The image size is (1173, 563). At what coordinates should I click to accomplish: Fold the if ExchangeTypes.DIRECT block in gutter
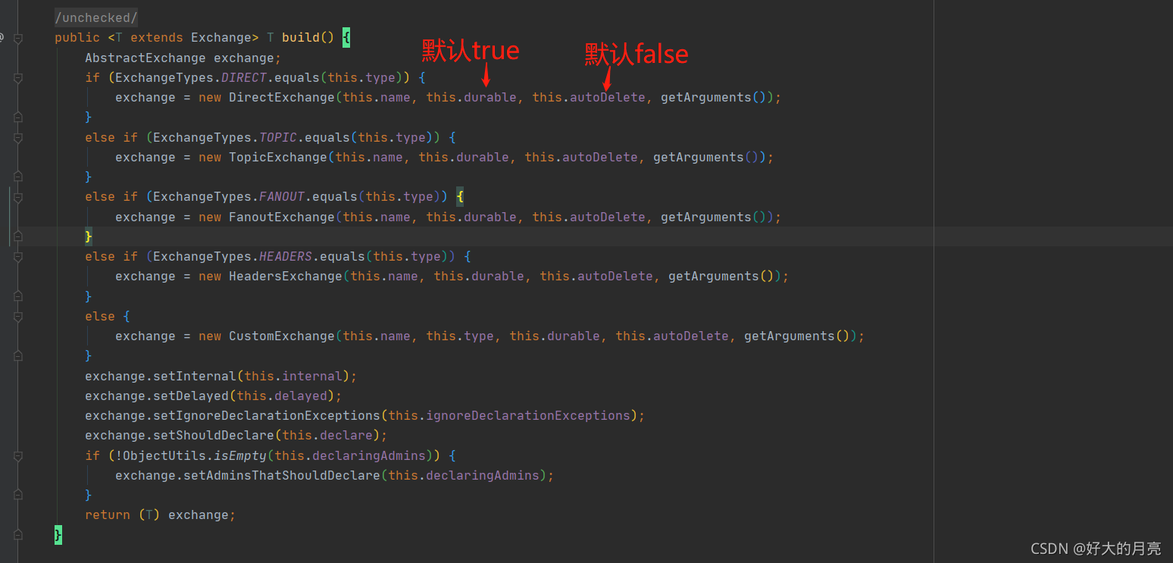[x=18, y=77]
